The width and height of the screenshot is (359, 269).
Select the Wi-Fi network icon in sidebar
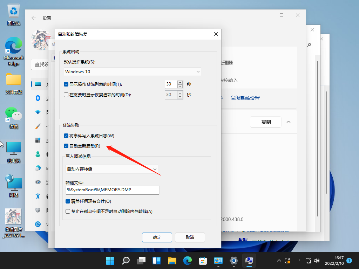pos(38,112)
